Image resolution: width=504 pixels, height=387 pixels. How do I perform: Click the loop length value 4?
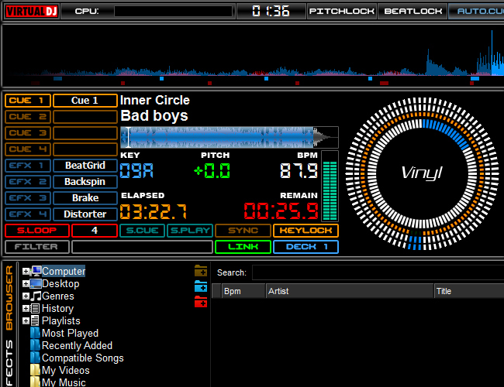pyautogui.click(x=95, y=231)
